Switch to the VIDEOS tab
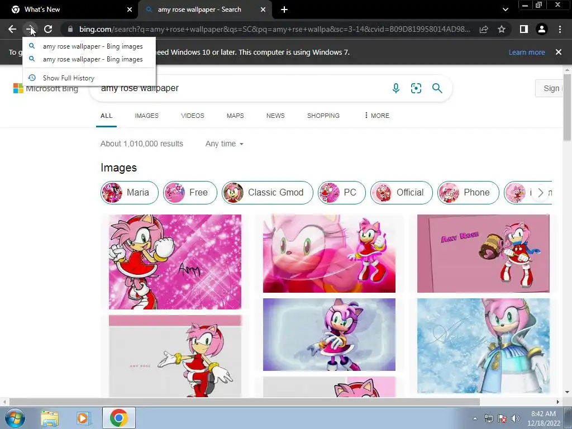This screenshot has width=572, height=429. 193,116
